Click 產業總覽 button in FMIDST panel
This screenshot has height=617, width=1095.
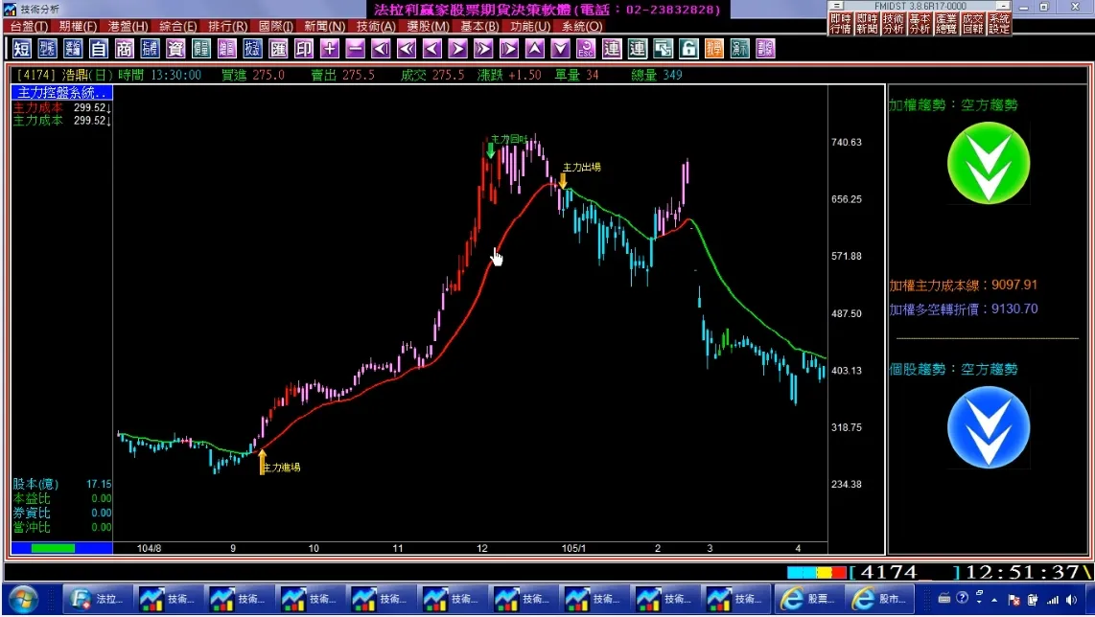point(946,24)
